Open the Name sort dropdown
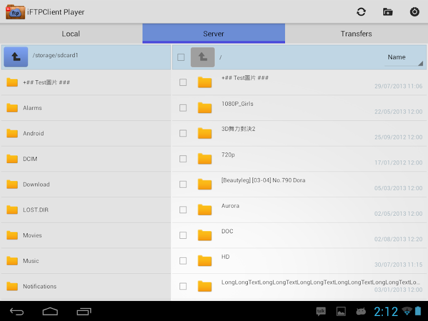This screenshot has width=428, height=321. coord(404,58)
